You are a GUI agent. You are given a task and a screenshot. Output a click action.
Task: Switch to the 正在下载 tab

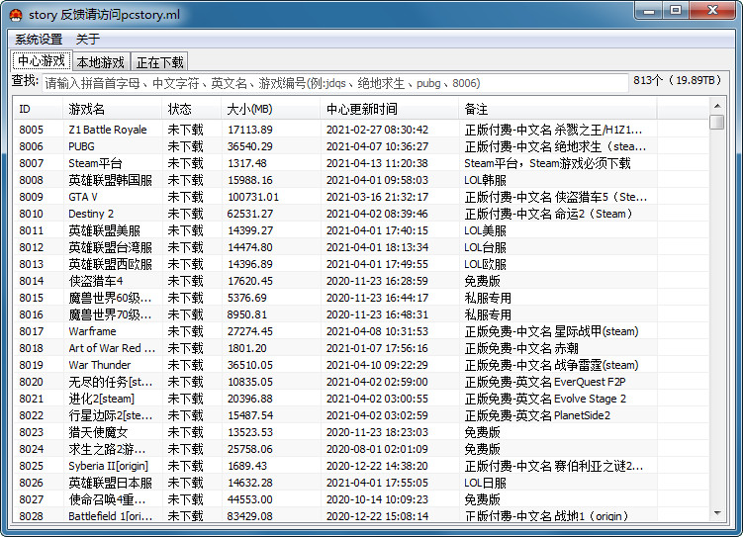tap(159, 62)
